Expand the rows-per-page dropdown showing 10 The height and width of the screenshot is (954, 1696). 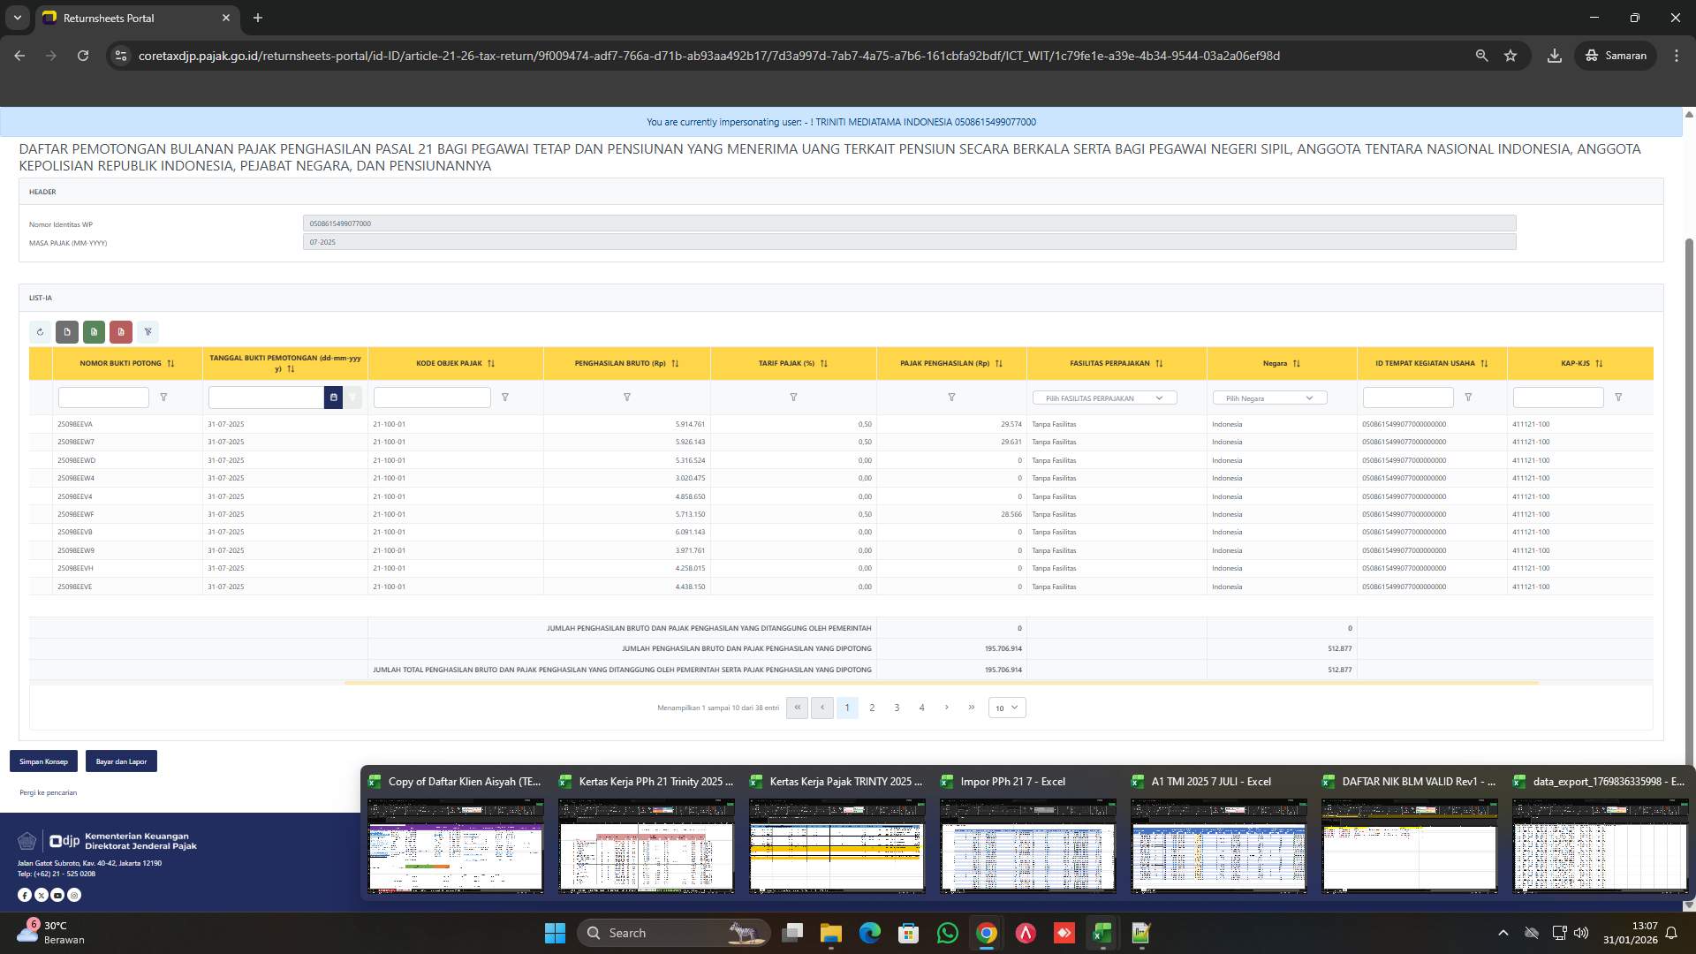point(1006,708)
